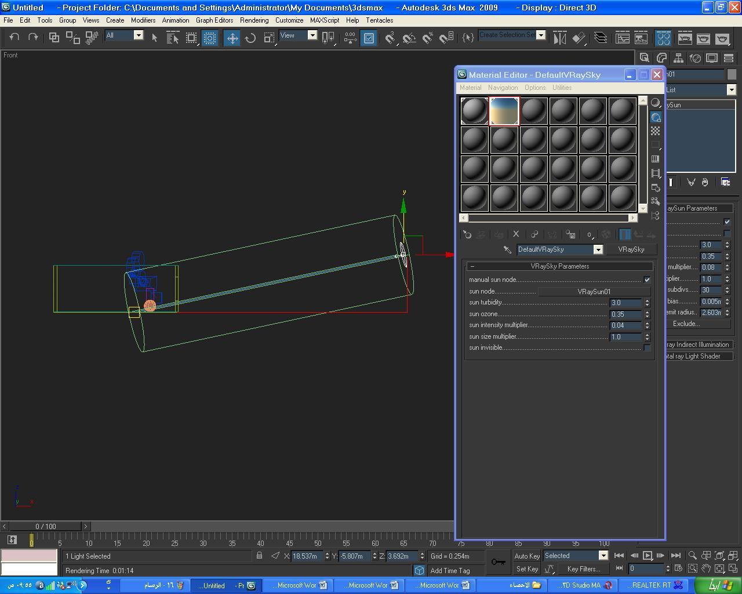The height and width of the screenshot is (594, 742).
Task: Open the Render Setup dialog icon
Action: 685,38
